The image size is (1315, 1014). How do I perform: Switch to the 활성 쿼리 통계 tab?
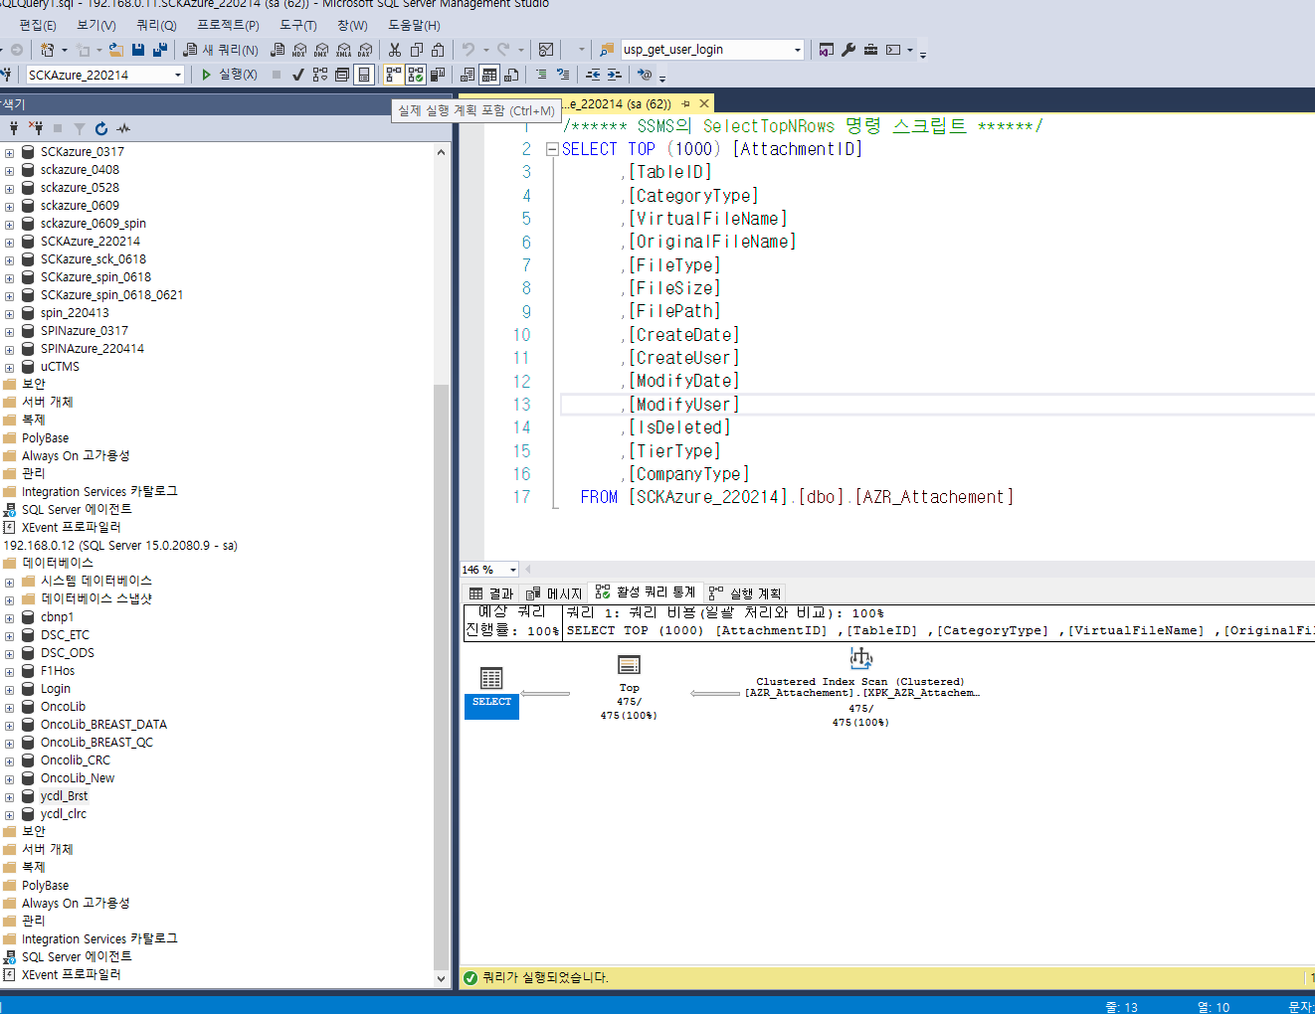point(646,592)
